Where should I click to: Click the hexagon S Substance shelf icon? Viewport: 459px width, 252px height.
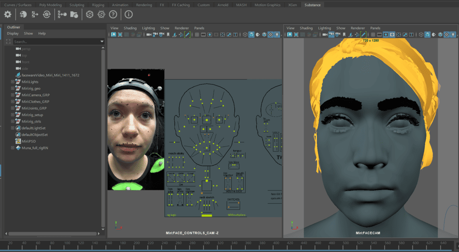[101, 15]
